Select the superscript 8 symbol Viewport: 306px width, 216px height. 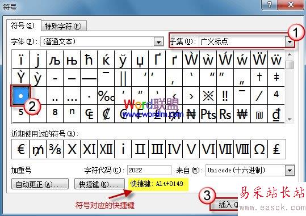[55, 114]
